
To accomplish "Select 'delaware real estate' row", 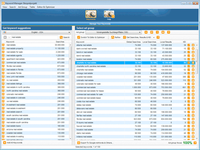I will coord(135,108).
